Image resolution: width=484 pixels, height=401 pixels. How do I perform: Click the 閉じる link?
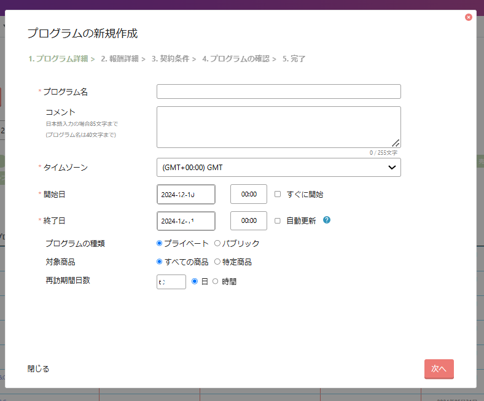39,368
